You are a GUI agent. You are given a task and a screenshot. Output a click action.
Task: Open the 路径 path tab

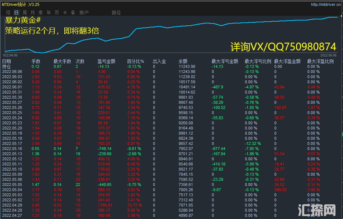[x=116, y=12]
